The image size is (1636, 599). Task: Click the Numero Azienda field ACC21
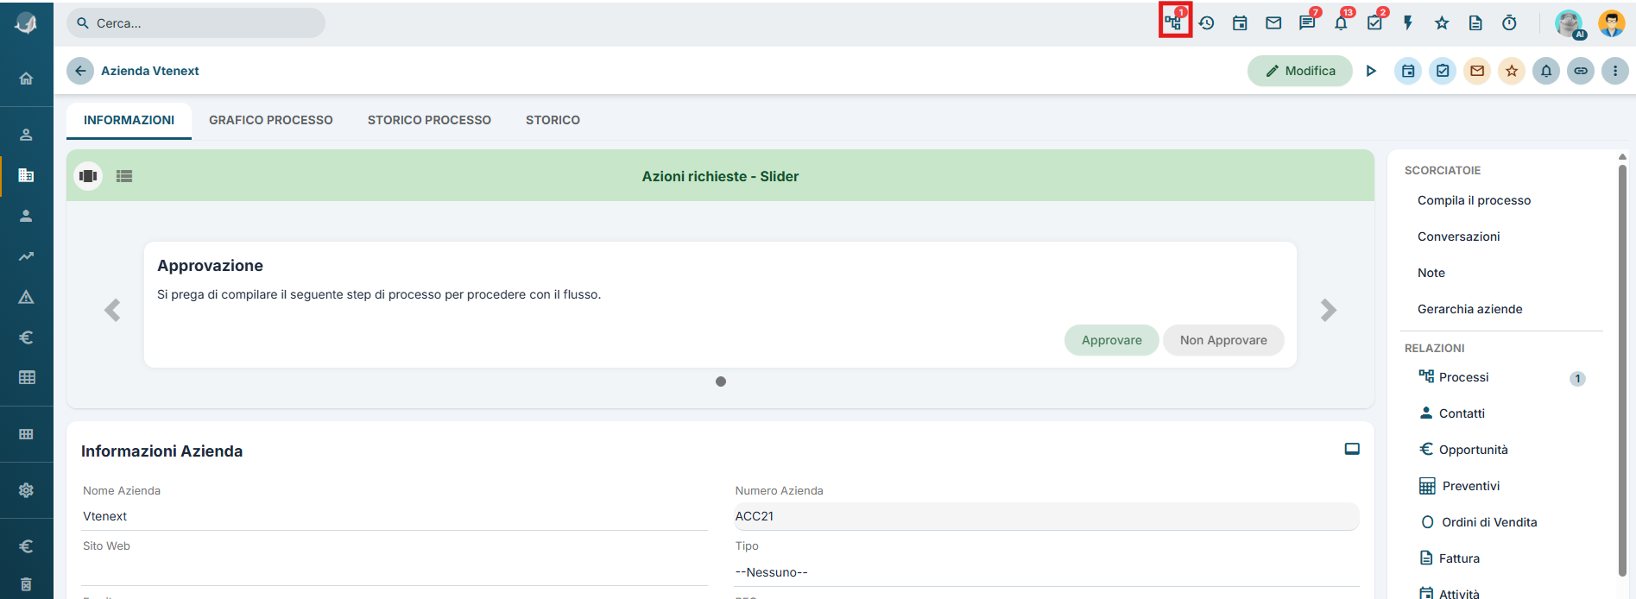[x=1046, y=516]
